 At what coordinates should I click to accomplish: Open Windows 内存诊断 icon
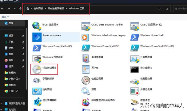pyautogui.click(x=37, y=59)
